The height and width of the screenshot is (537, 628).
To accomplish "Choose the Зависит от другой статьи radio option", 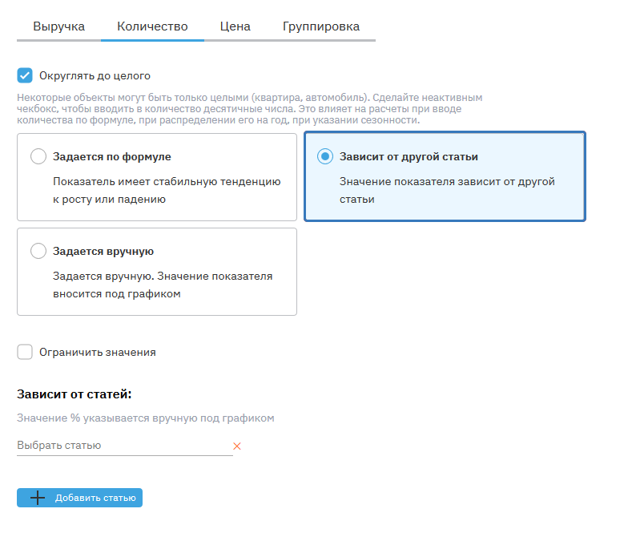I will click(x=324, y=156).
